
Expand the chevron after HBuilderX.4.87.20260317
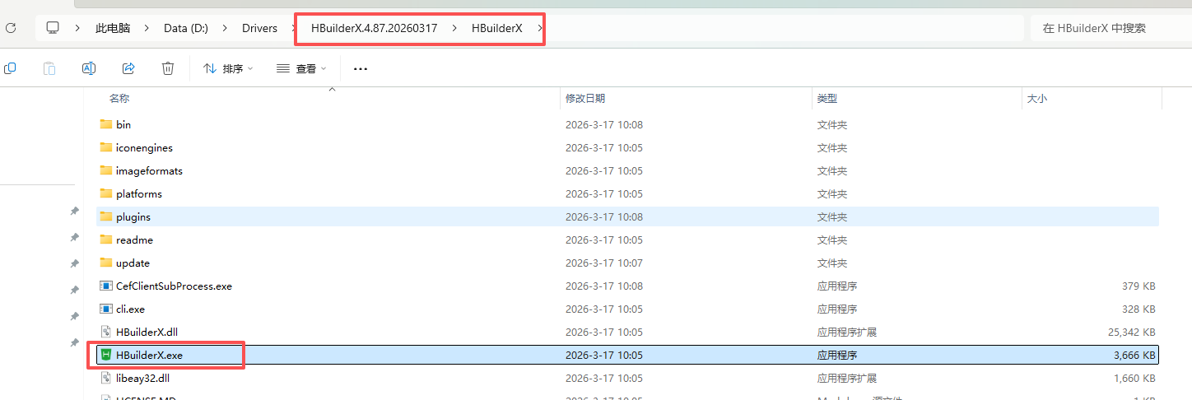pyautogui.click(x=454, y=28)
